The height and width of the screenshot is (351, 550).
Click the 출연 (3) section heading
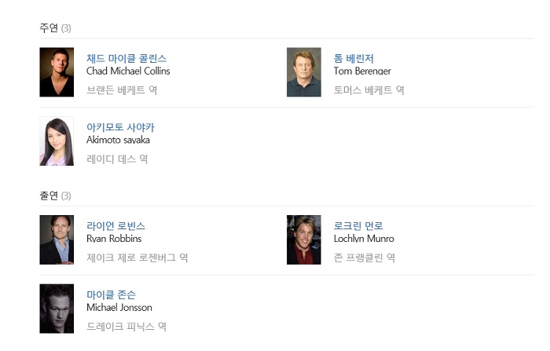55,196
